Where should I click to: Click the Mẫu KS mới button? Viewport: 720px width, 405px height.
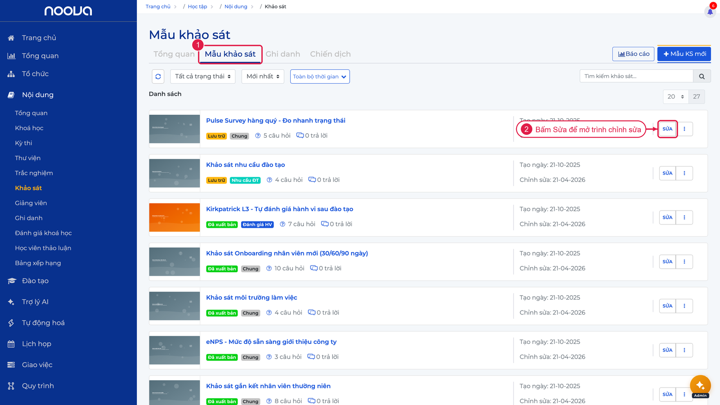pos(684,54)
